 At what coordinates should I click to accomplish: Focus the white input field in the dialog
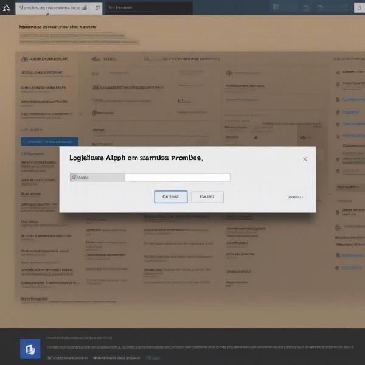(x=178, y=178)
